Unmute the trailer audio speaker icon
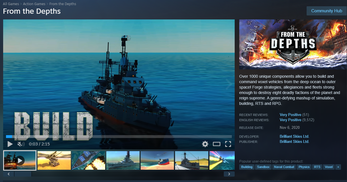This screenshot has height=182, width=347. point(21,144)
